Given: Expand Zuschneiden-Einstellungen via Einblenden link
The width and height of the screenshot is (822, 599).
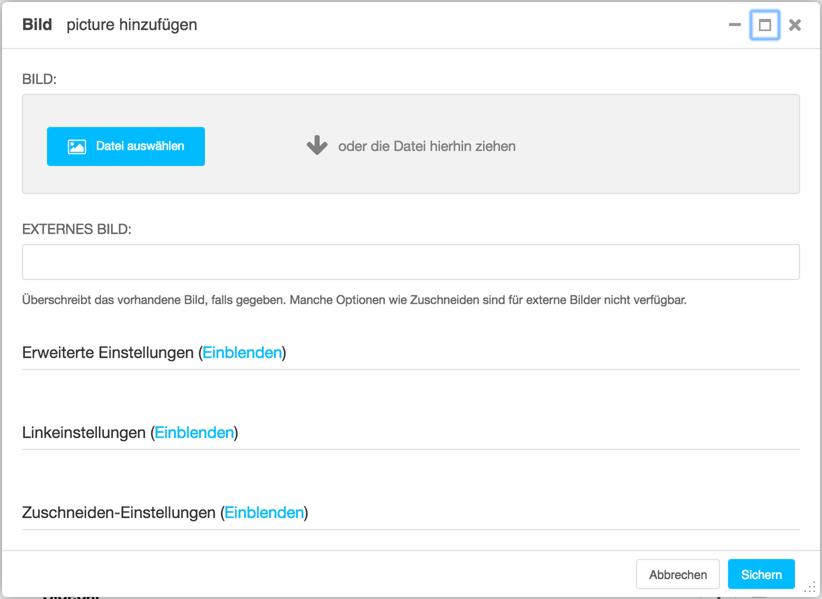Looking at the screenshot, I should pos(264,513).
